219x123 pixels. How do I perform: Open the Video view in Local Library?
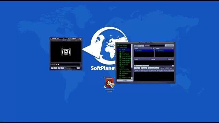coord(124,52)
